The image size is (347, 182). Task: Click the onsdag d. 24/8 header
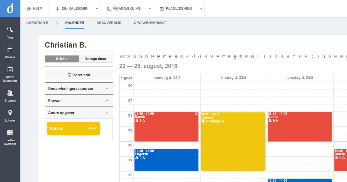click(300, 78)
